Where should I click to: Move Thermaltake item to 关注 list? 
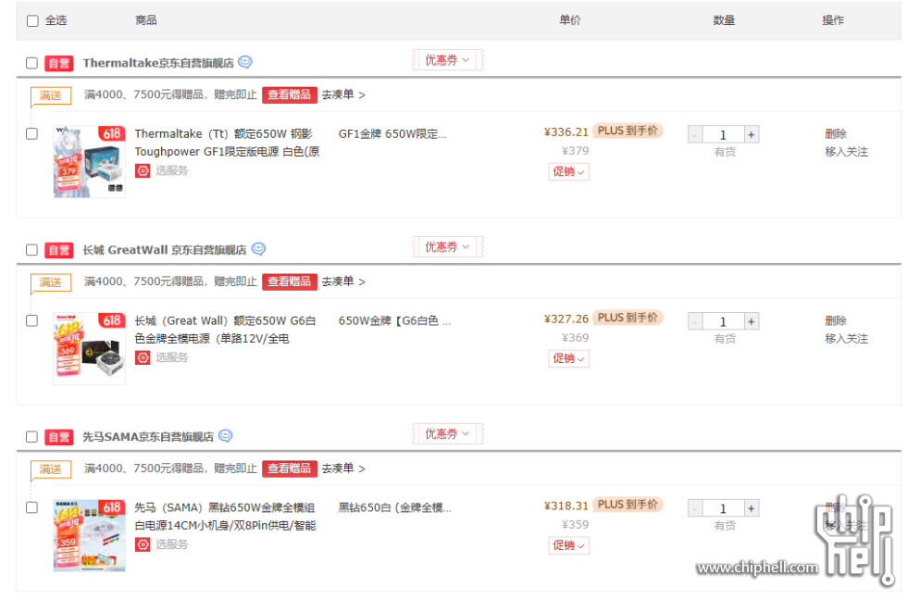tap(846, 152)
